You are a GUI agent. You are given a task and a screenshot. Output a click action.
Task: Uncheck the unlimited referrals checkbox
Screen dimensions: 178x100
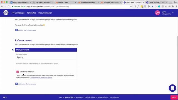[18, 72]
